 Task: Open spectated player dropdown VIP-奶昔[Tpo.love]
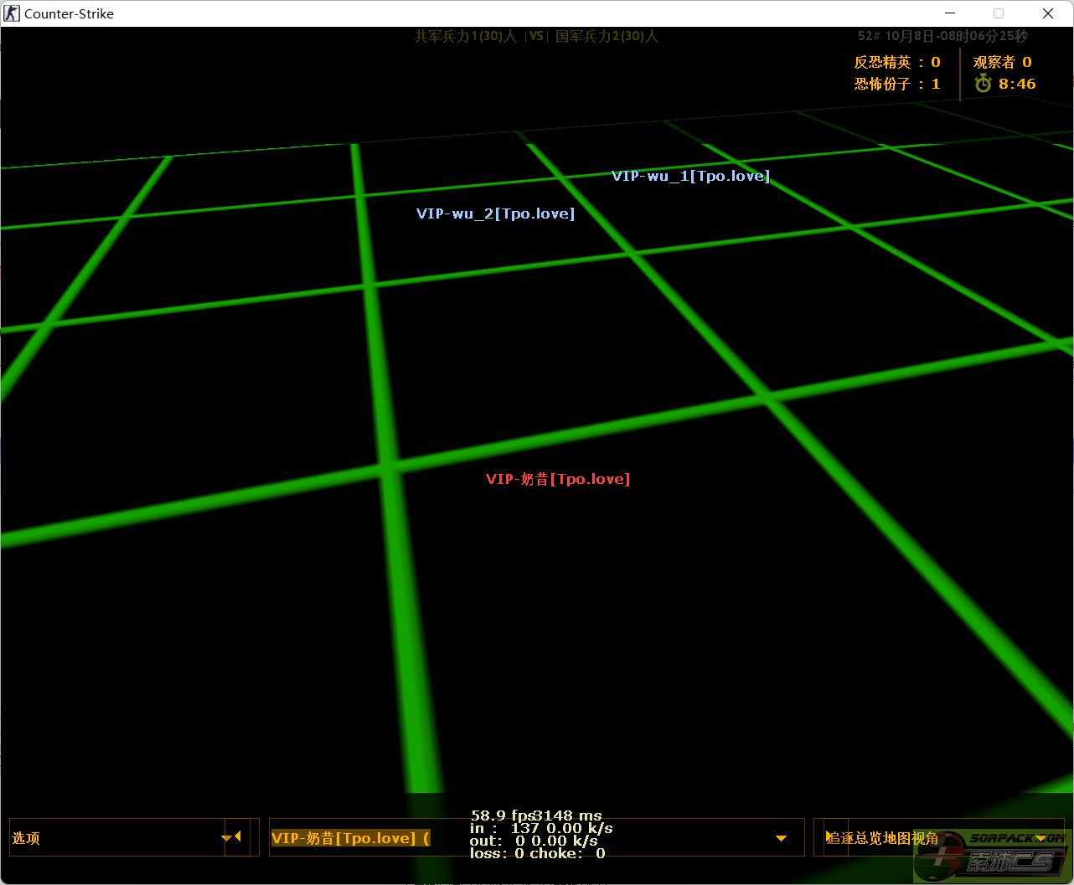coord(536,837)
